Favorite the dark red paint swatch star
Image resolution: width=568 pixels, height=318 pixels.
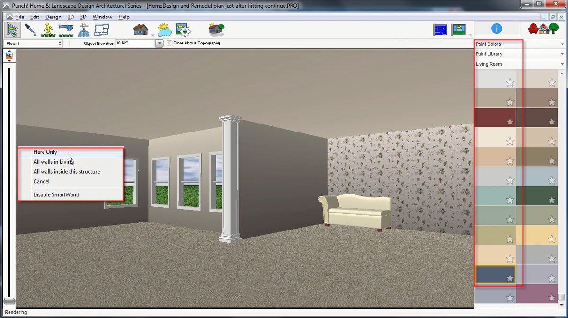tap(510, 122)
